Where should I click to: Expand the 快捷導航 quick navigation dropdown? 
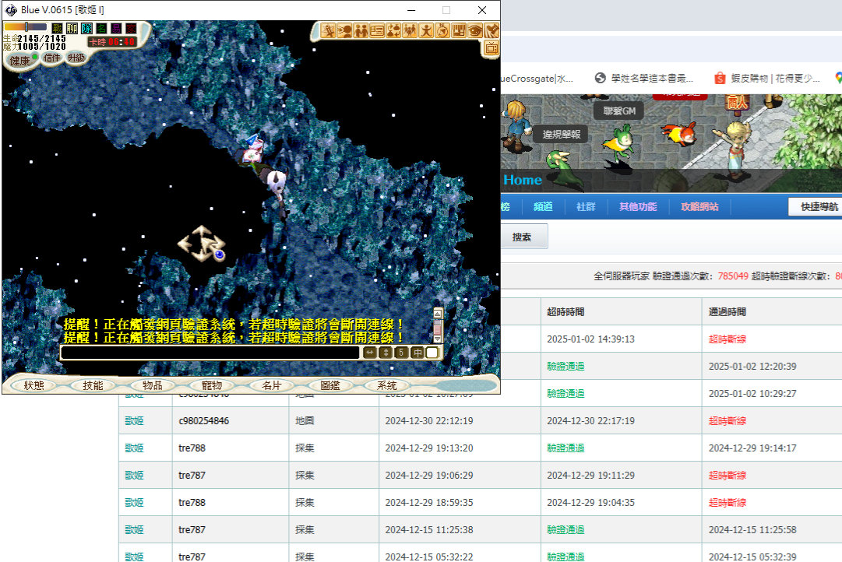(x=816, y=206)
